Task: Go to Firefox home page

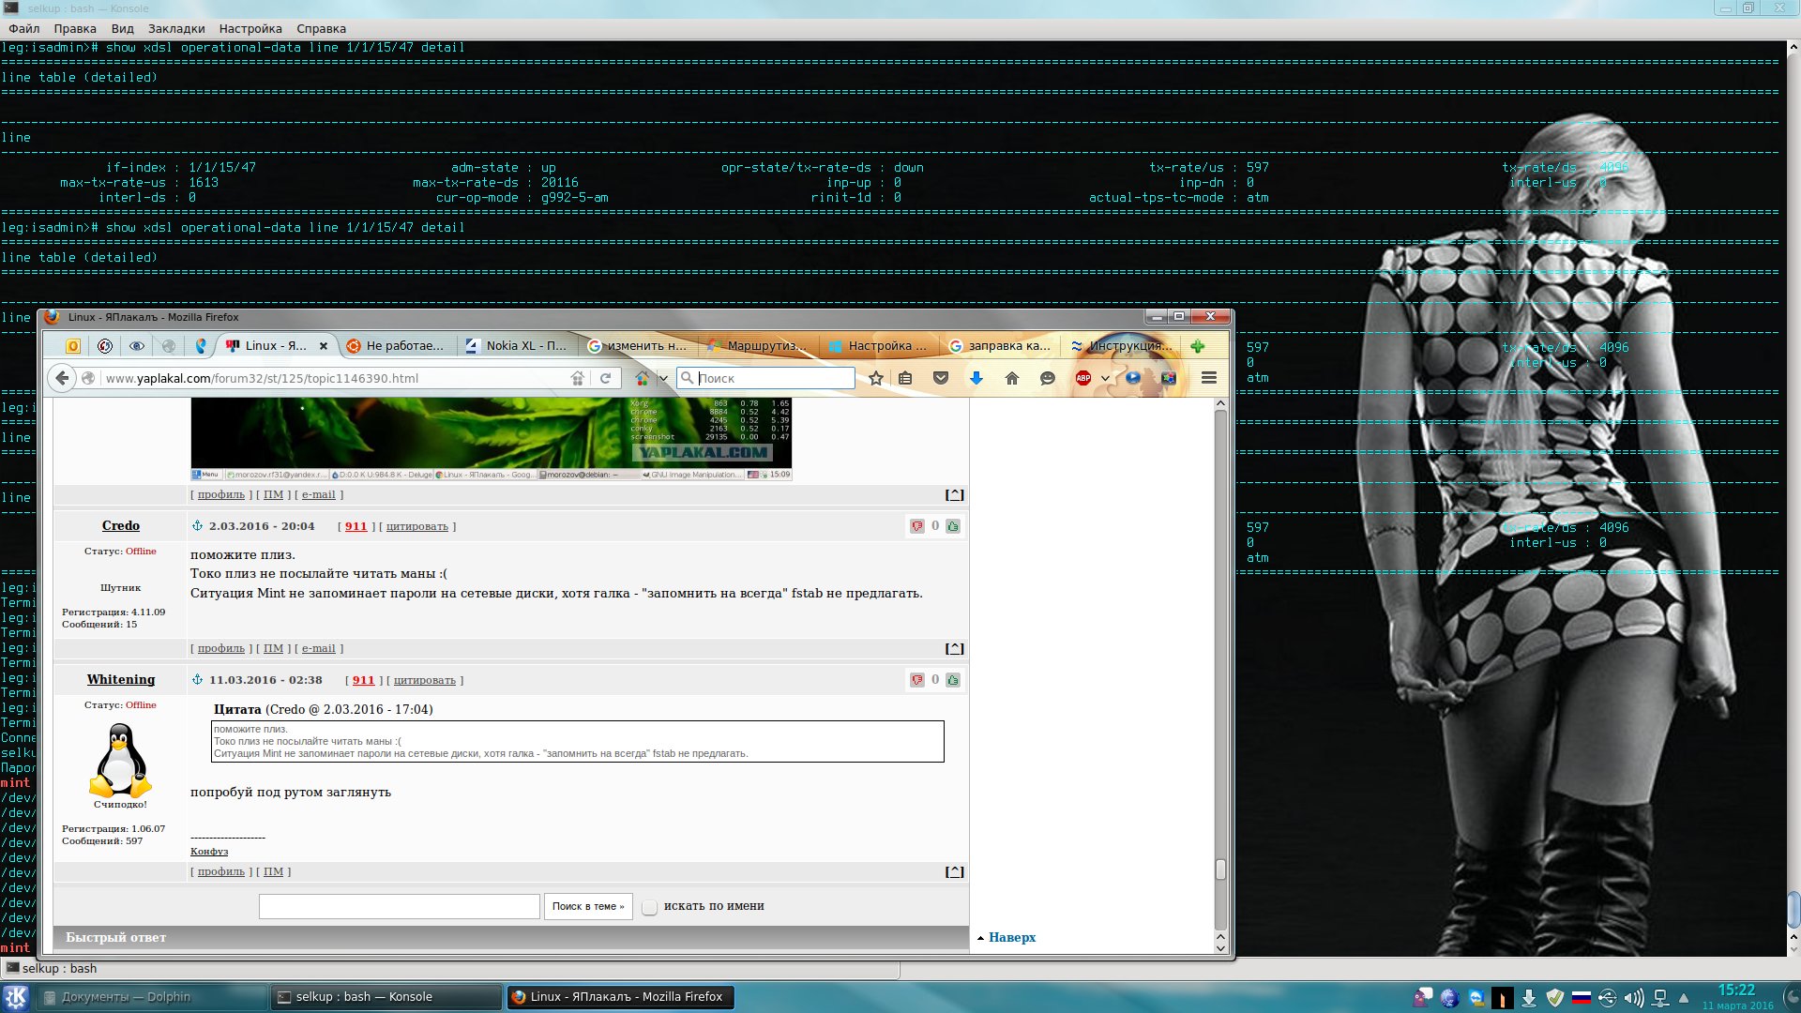Action: tap(1012, 378)
